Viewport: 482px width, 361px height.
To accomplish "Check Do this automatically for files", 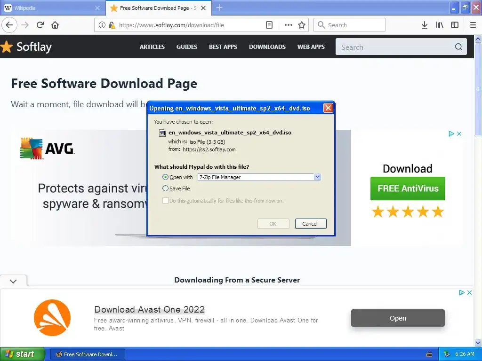I will [165, 200].
